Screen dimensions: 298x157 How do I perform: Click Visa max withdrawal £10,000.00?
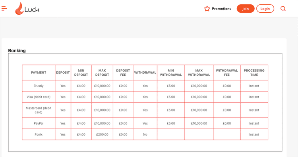pyautogui.click(x=199, y=97)
